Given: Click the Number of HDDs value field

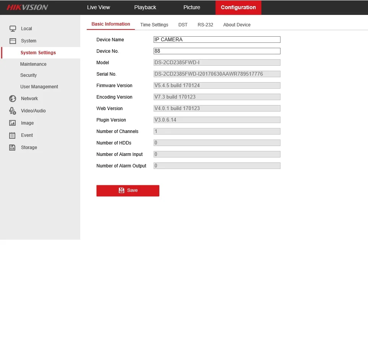Looking at the screenshot, I should (217, 143).
